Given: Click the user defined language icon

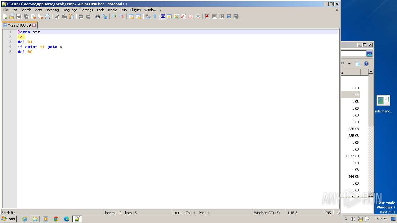Looking at the screenshot, I should (169, 16).
